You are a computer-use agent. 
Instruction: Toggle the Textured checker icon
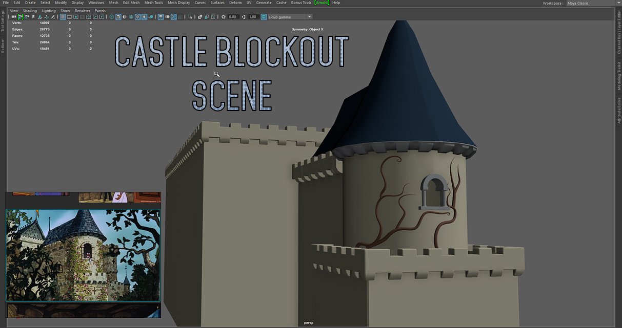137,17
